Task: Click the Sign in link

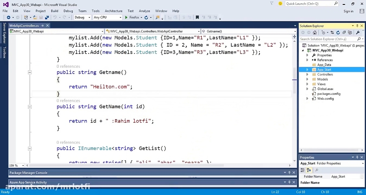Action: [x=349, y=11]
